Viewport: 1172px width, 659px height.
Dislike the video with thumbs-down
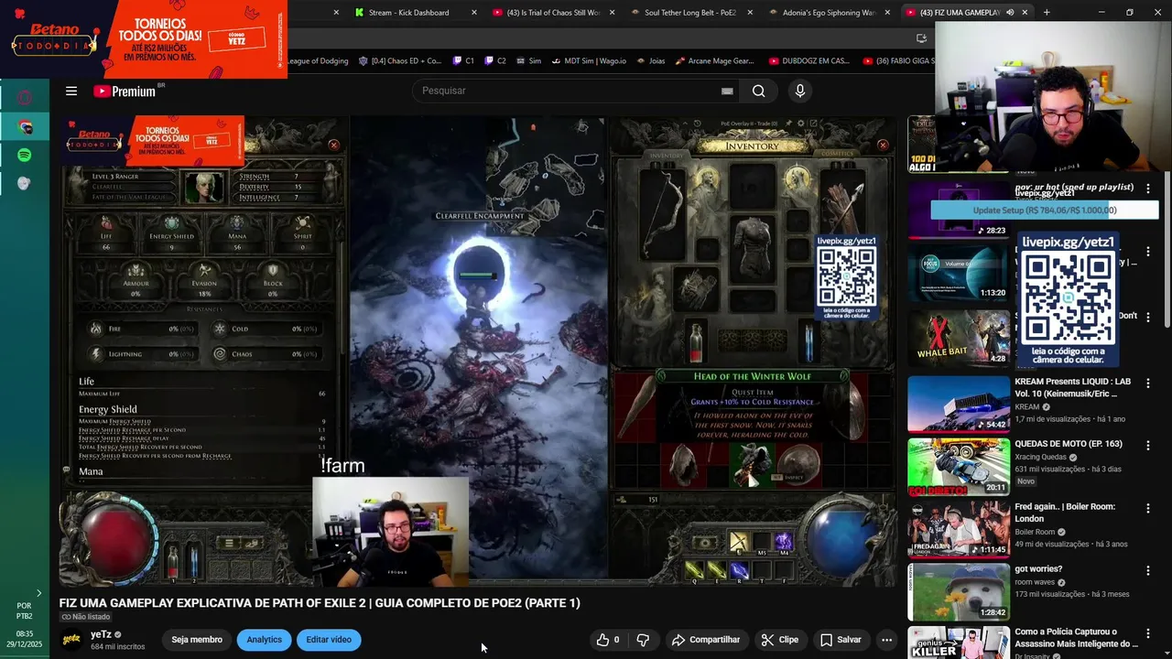click(644, 640)
